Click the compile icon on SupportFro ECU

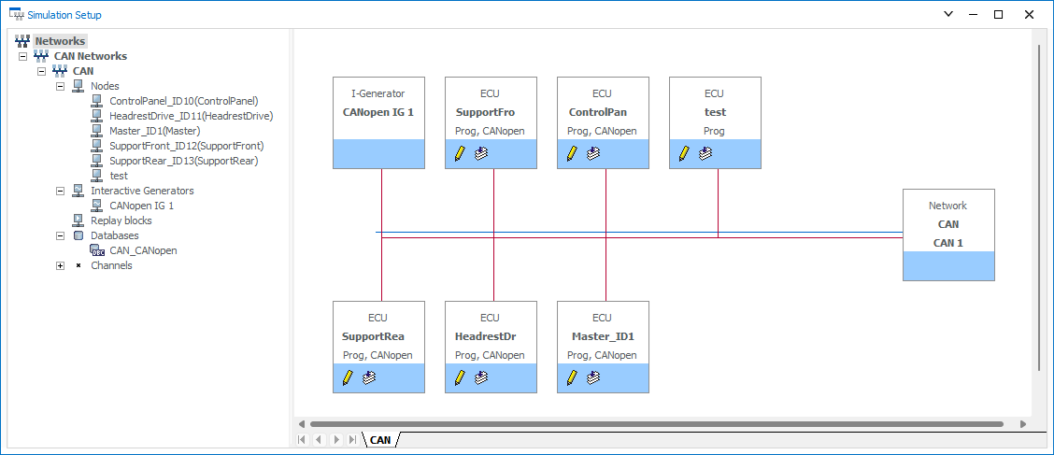(480, 154)
